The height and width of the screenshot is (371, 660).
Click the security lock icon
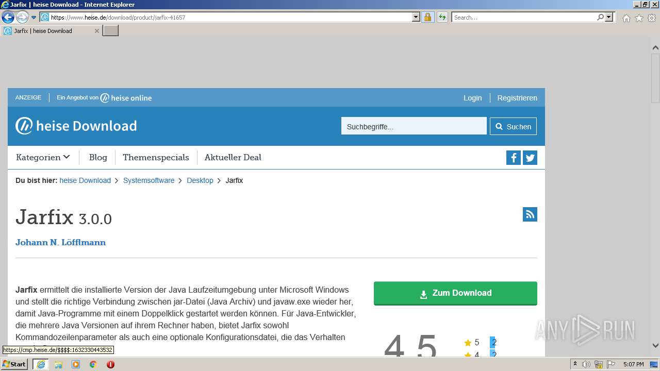pyautogui.click(x=427, y=17)
